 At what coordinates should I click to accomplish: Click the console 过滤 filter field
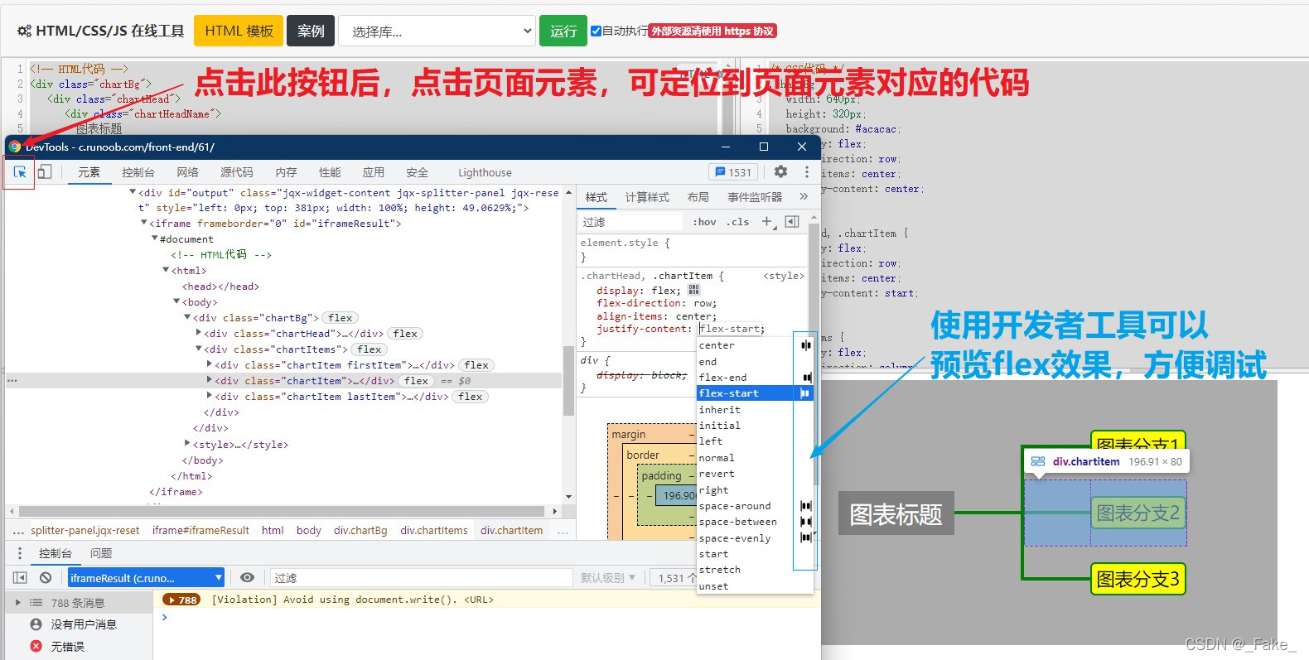(421, 577)
